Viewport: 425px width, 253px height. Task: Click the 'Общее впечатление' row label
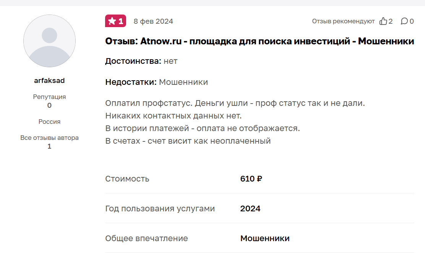coord(146,238)
